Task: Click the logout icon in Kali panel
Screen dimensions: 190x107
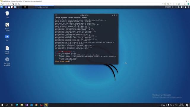Action: [189, 7]
